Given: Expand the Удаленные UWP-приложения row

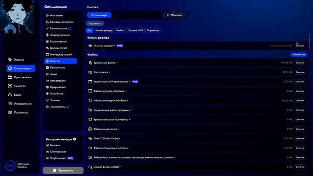Looking at the screenshot, I should (x=130, y=82).
